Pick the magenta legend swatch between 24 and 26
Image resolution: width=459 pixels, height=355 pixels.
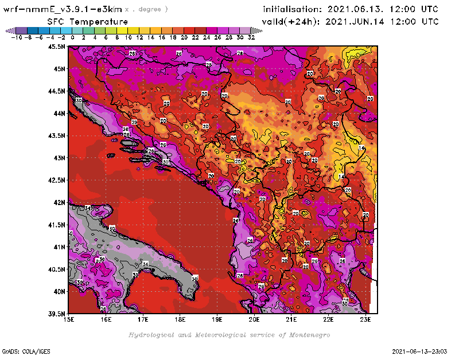coord(212,30)
